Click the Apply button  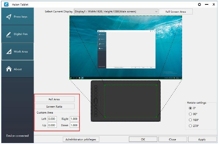[x=202, y=139]
